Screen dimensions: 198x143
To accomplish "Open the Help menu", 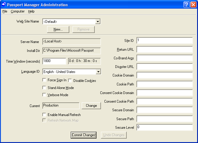I will coord(31,11).
